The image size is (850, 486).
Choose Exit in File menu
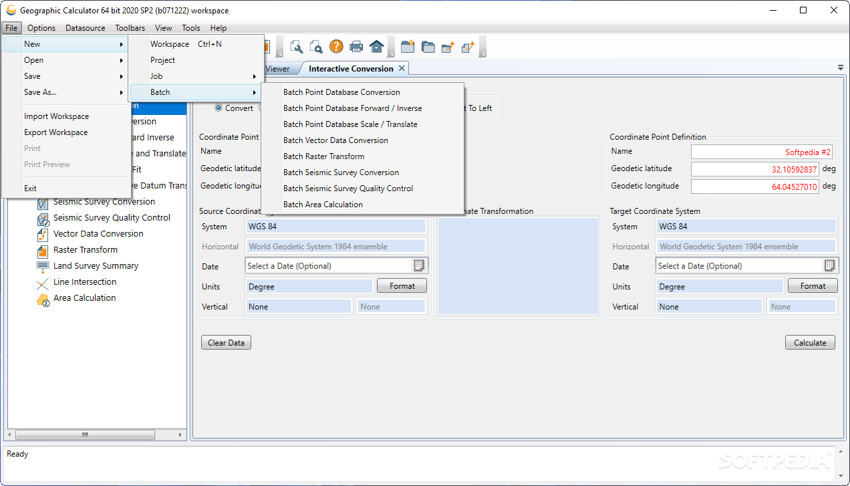(x=67, y=189)
